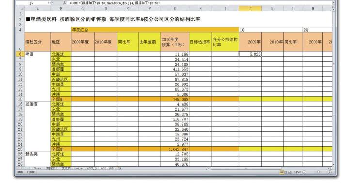Select the cell containing 218,707
Viewport: 349px width, 185px height.
174,119
